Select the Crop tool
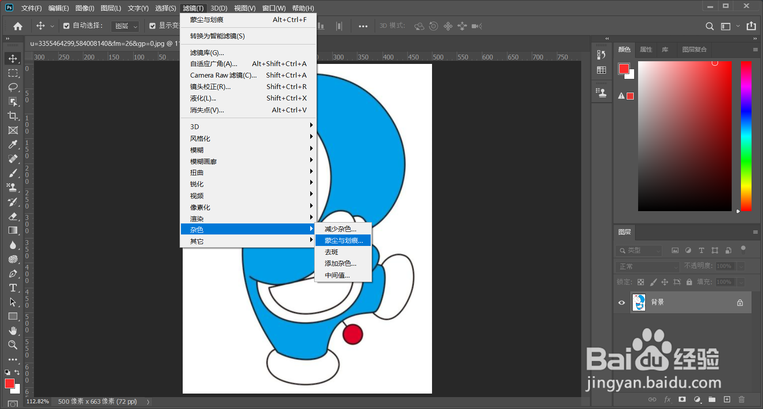The image size is (763, 409). point(13,116)
